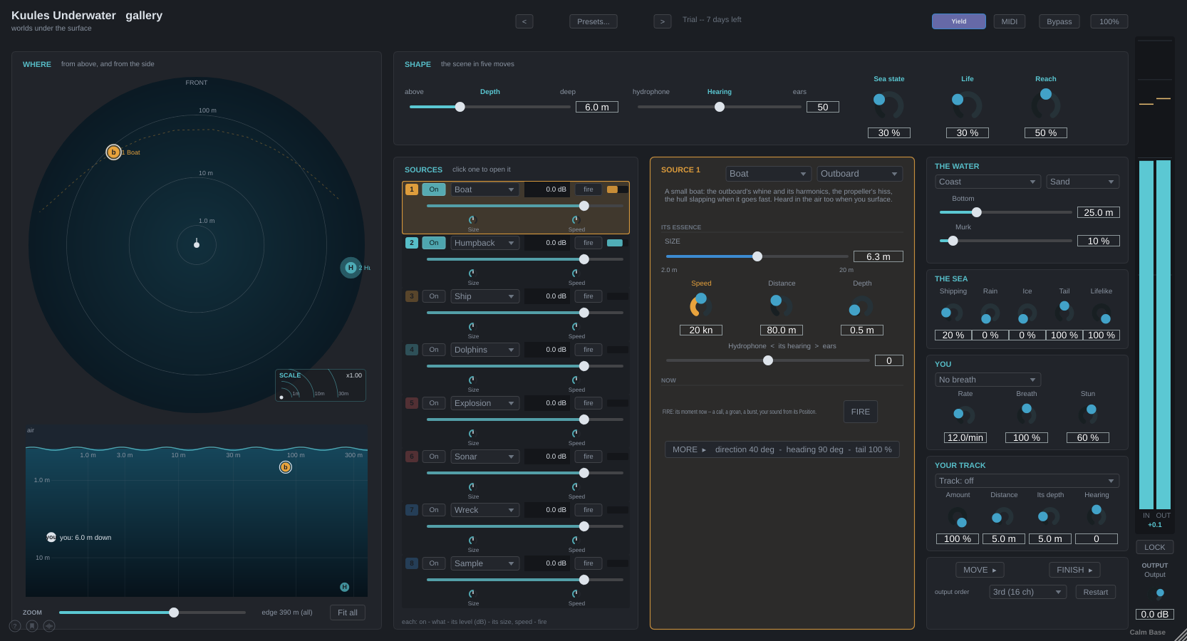The height and width of the screenshot is (641, 1187).
Task: Click the Fit all button
Action: [348, 613]
